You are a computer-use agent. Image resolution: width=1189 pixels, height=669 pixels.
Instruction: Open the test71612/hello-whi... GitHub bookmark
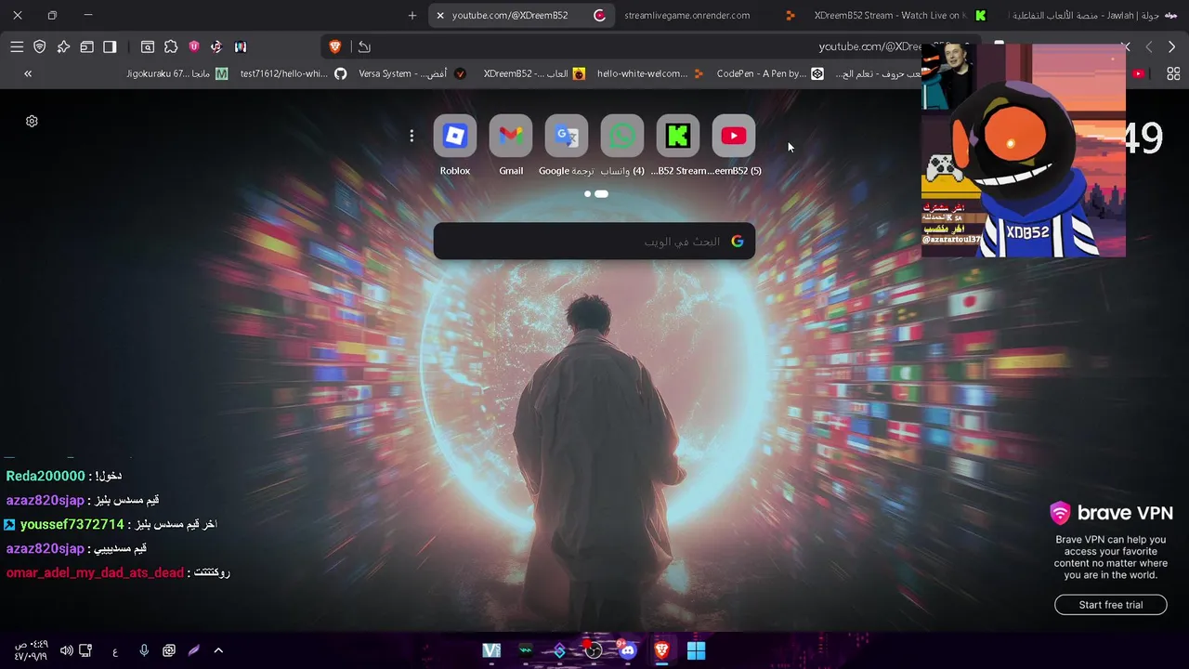293,73
